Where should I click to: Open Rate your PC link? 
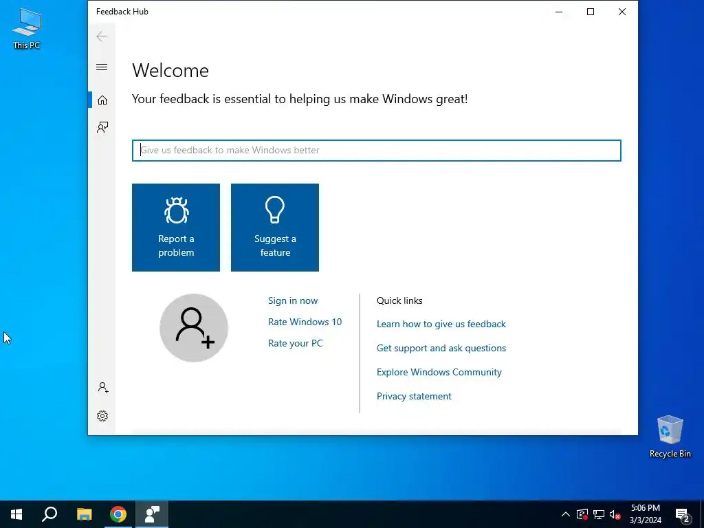[x=296, y=343]
